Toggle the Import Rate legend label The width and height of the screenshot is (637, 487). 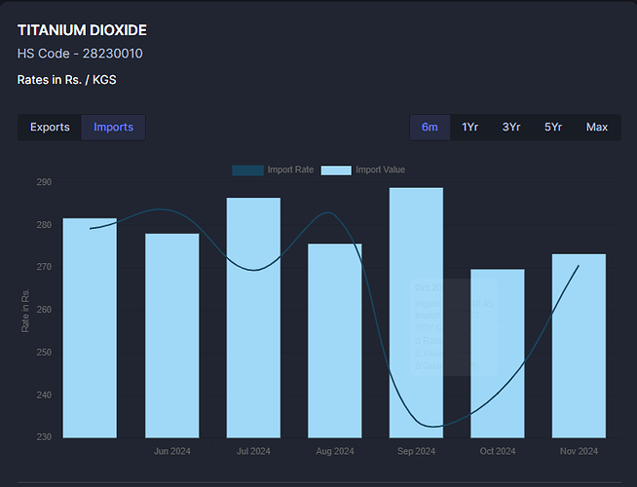click(x=290, y=170)
